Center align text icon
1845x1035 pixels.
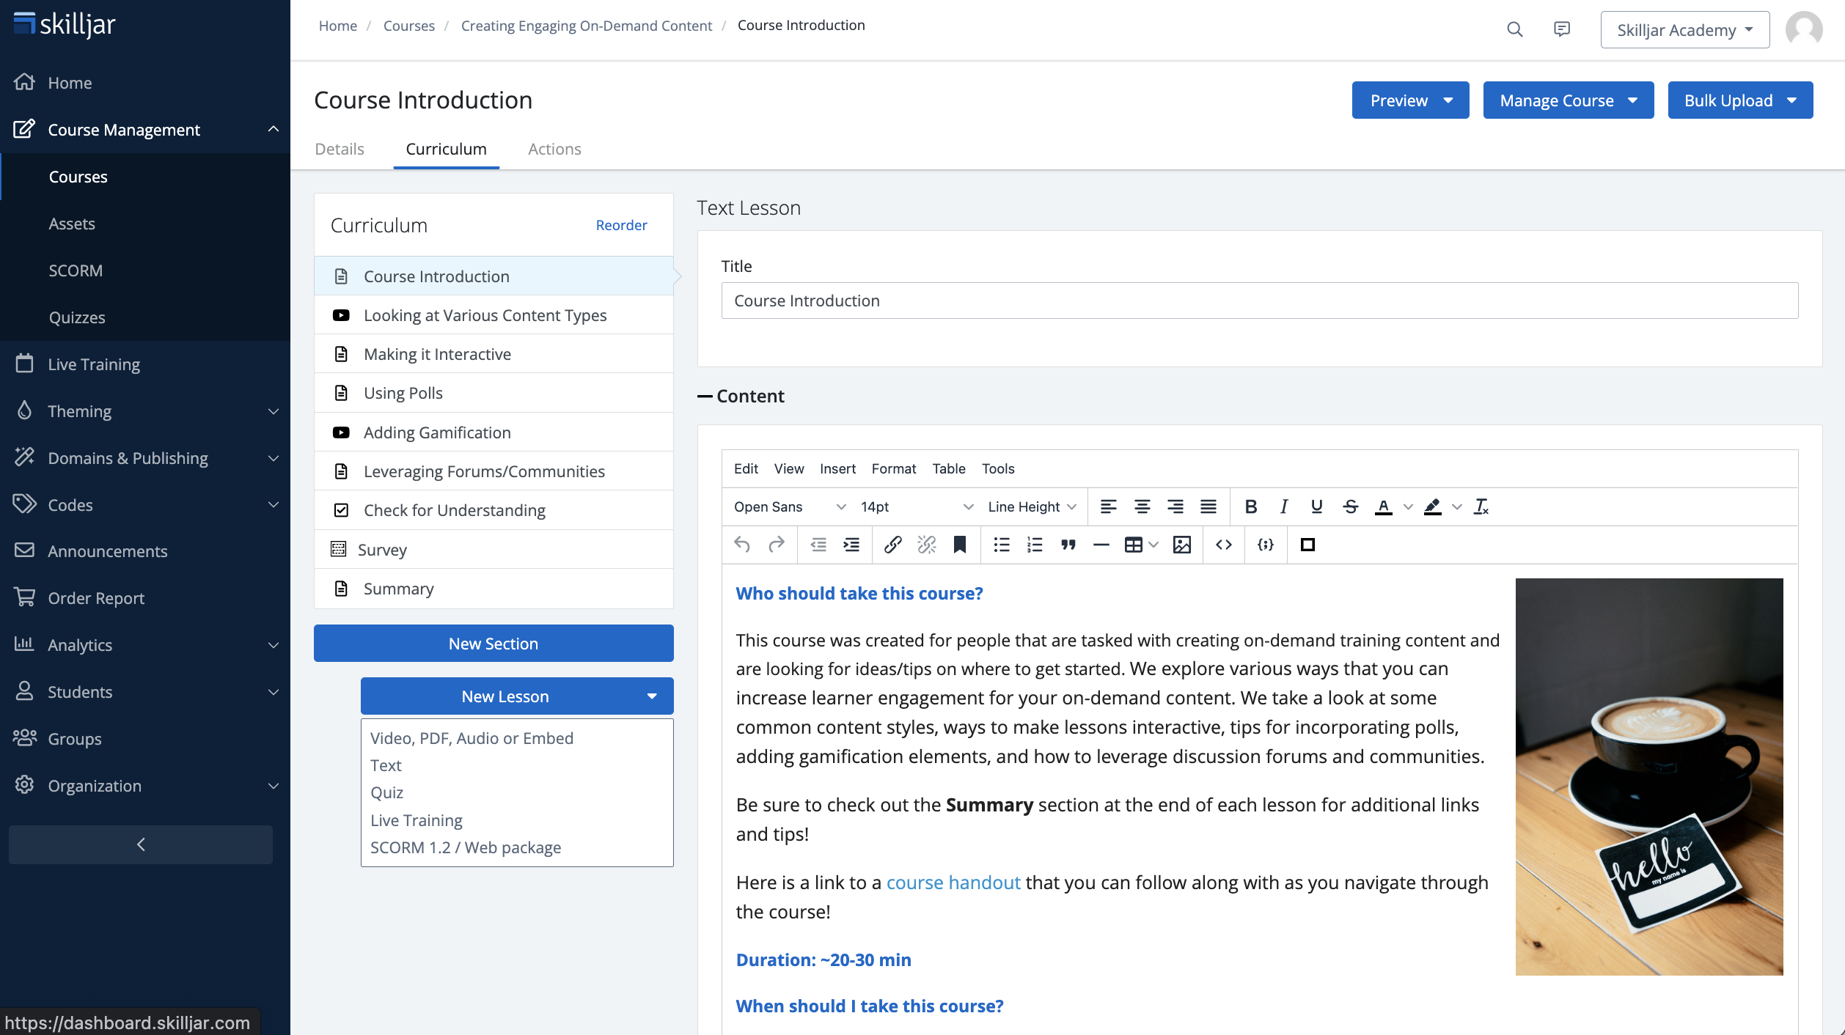(1142, 507)
